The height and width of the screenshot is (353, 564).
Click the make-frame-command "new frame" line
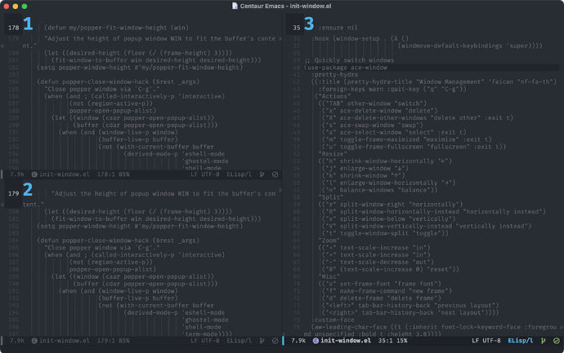pos(387,291)
